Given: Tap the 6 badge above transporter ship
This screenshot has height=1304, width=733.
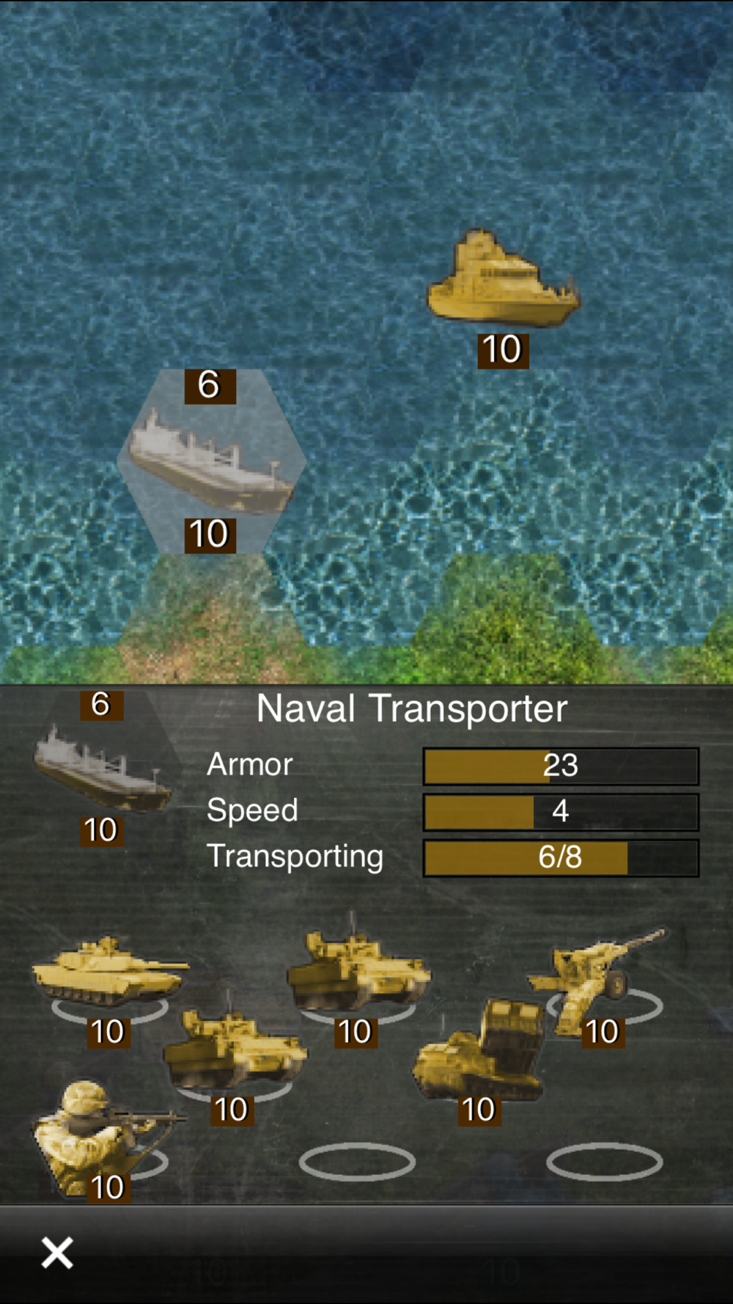Looking at the screenshot, I should point(210,386).
